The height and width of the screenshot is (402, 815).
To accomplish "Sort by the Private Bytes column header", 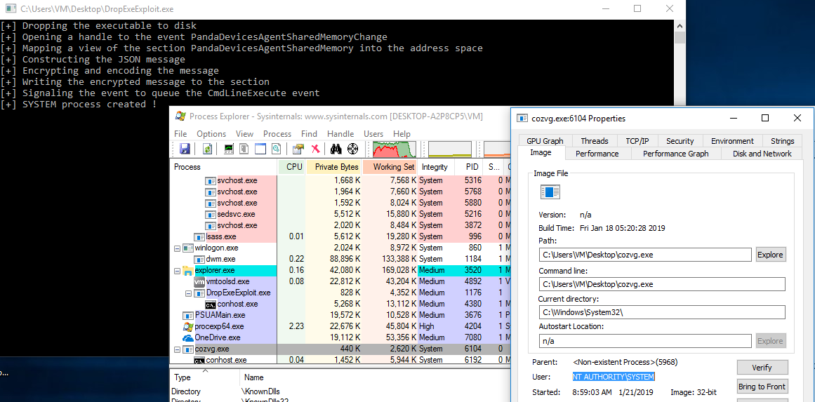I will pyautogui.click(x=333, y=167).
